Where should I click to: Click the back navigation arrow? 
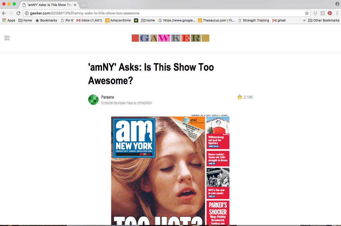pyautogui.click(x=4, y=13)
